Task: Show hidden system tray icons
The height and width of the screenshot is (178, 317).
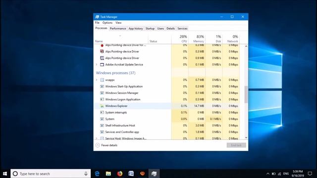Action: [x=268, y=174]
